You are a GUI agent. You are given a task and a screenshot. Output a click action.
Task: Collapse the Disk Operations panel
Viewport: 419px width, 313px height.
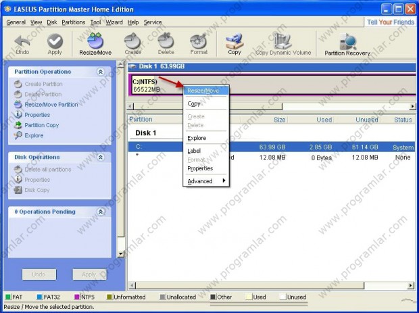tap(101, 157)
